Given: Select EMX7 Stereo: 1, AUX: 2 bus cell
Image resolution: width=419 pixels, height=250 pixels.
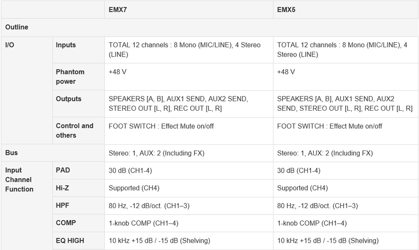Looking at the screenshot, I should click(x=189, y=153).
